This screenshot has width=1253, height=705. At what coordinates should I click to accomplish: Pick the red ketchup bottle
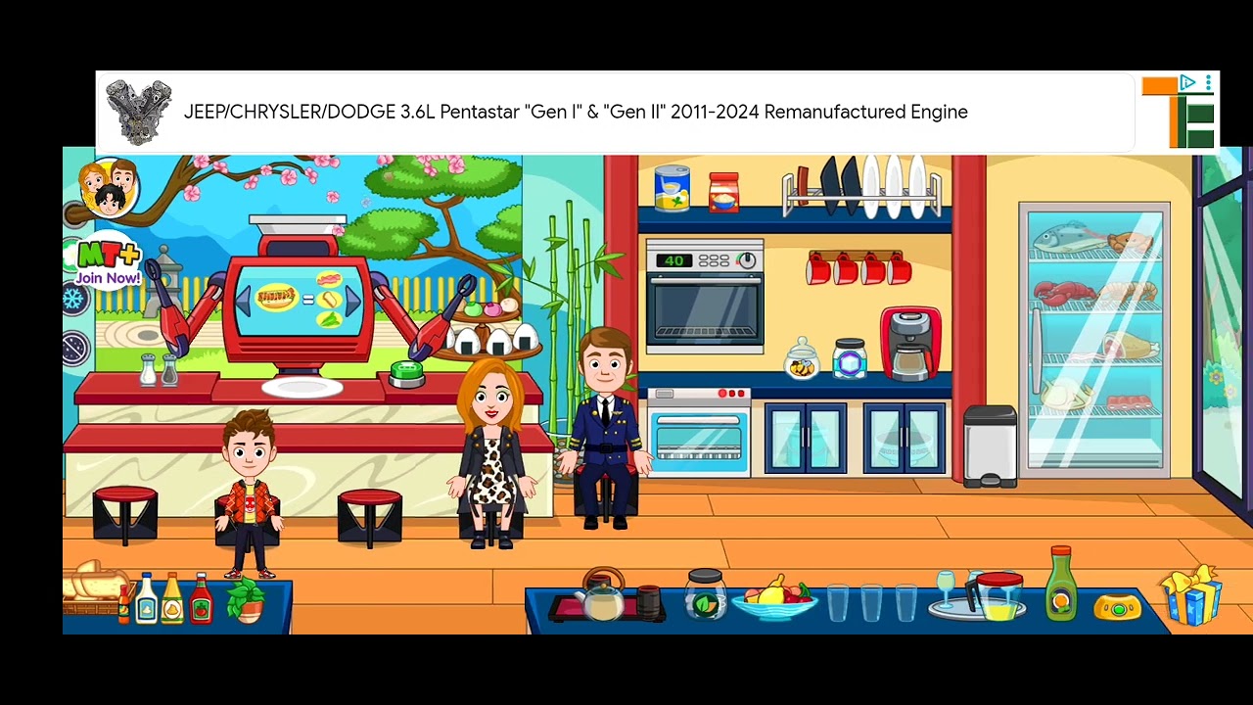click(x=201, y=599)
